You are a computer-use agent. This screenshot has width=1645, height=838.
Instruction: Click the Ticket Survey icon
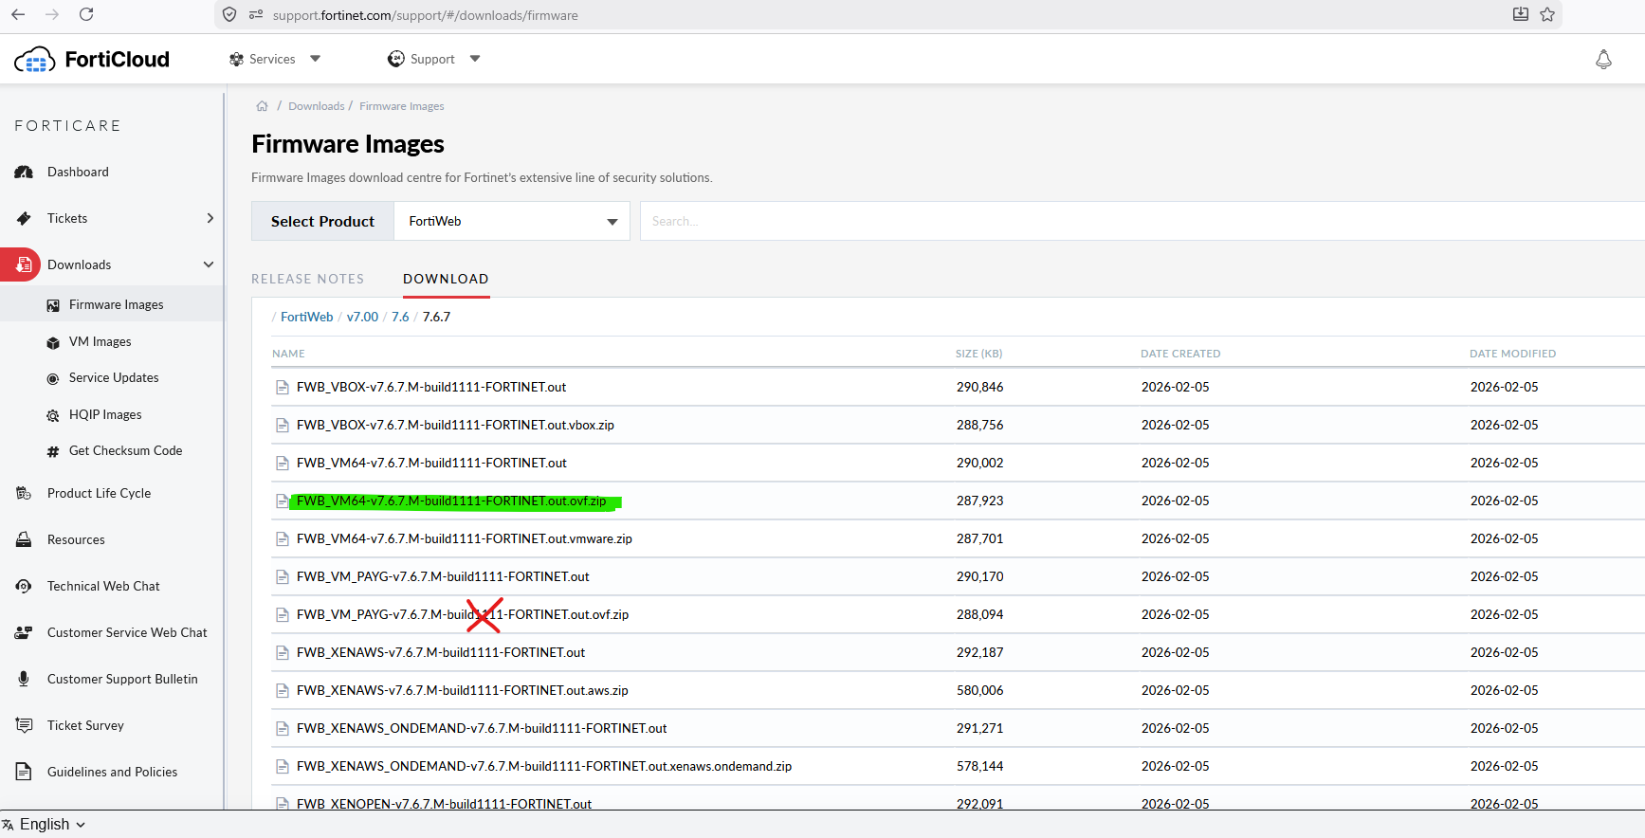(x=24, y=725)
